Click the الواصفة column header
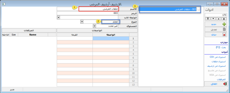 coord(111,34)
